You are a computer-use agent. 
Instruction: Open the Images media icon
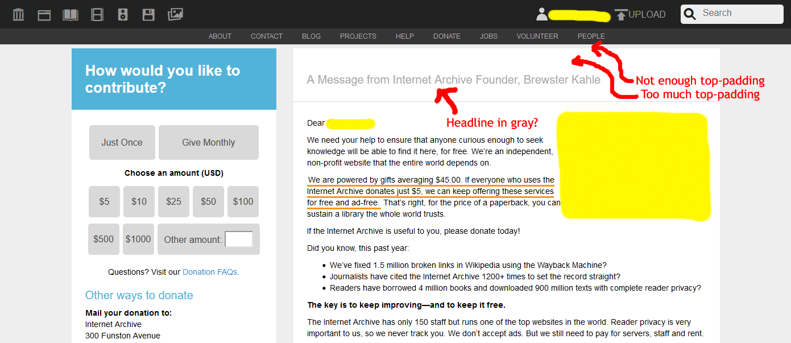(175, 15)
